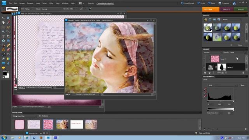Viewport: 249px width, 140px height.
Task: Toggle link between Levels 1 and its mask
Action: (x=216, y=67)
